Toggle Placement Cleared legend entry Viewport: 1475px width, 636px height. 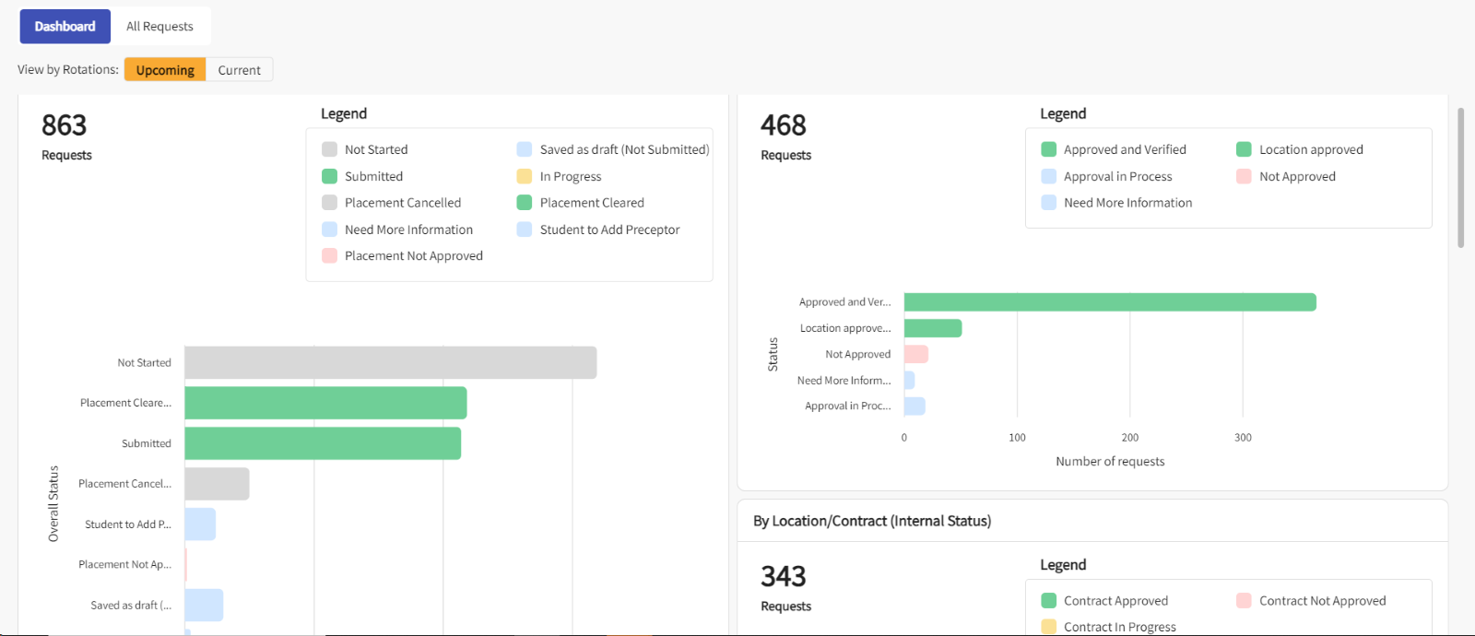coord(591,203)
